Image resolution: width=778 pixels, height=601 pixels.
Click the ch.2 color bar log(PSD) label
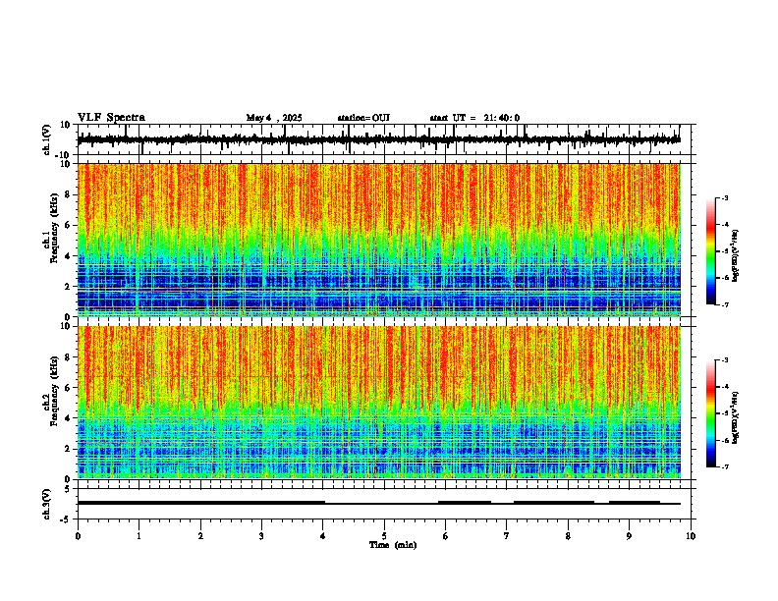736,418
